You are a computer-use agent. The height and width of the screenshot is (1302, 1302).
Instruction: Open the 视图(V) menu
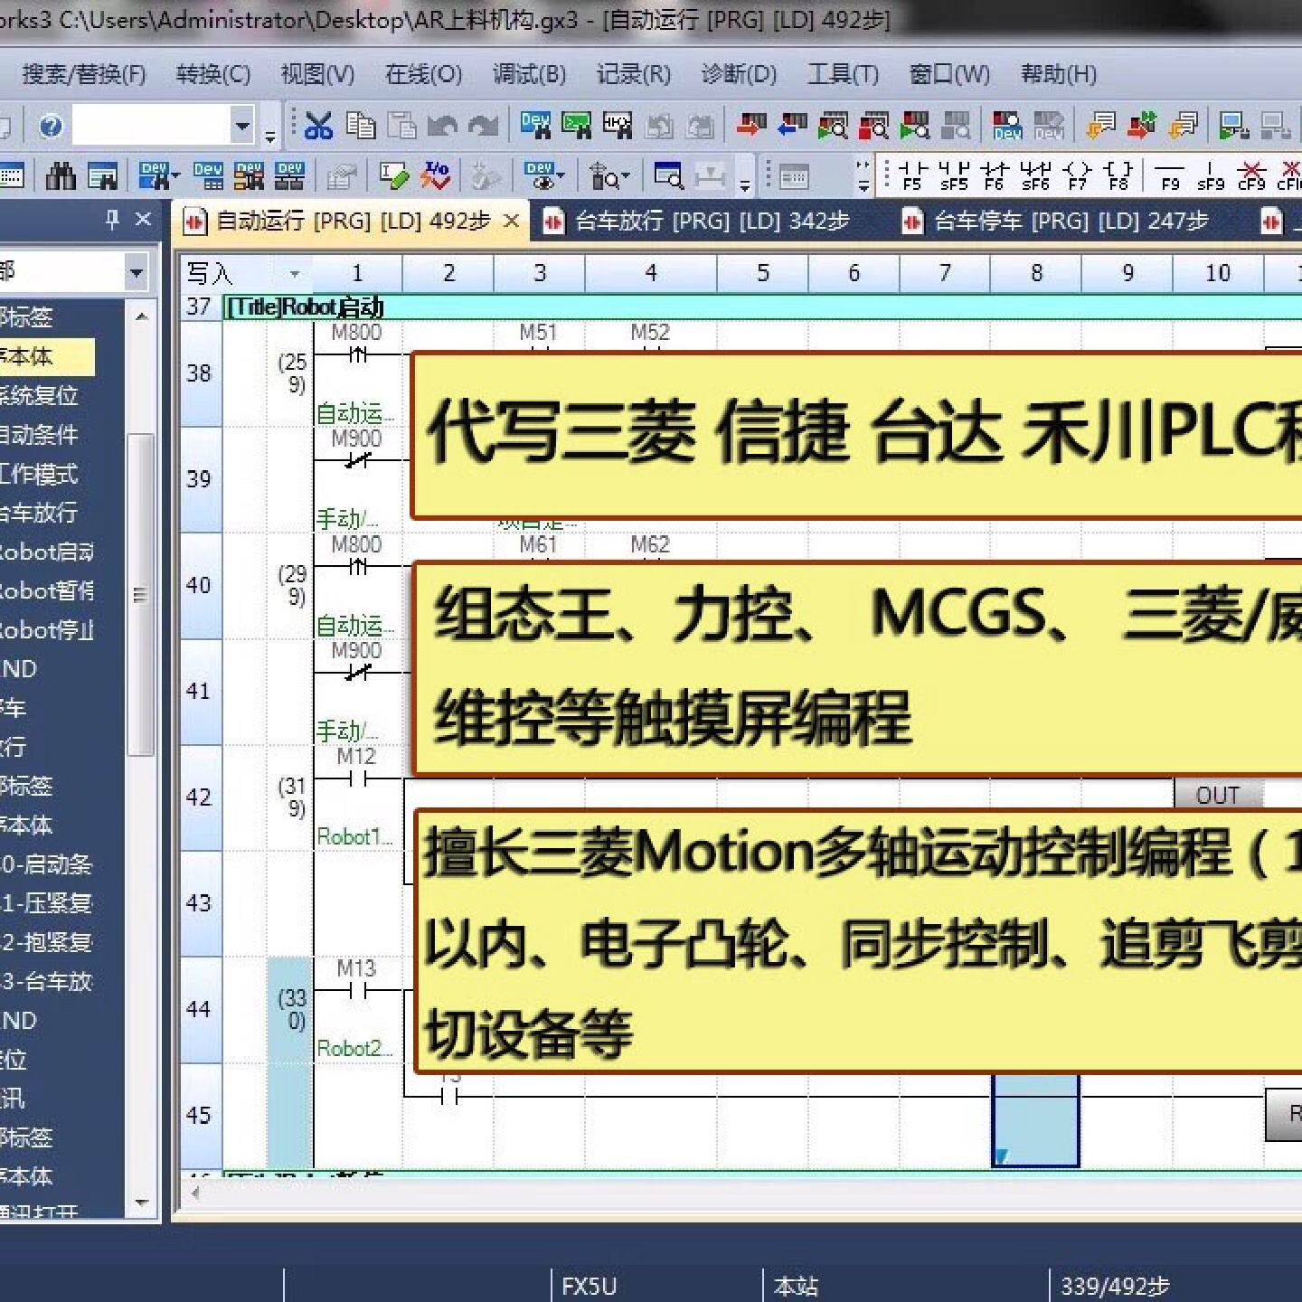coord(317,74)
